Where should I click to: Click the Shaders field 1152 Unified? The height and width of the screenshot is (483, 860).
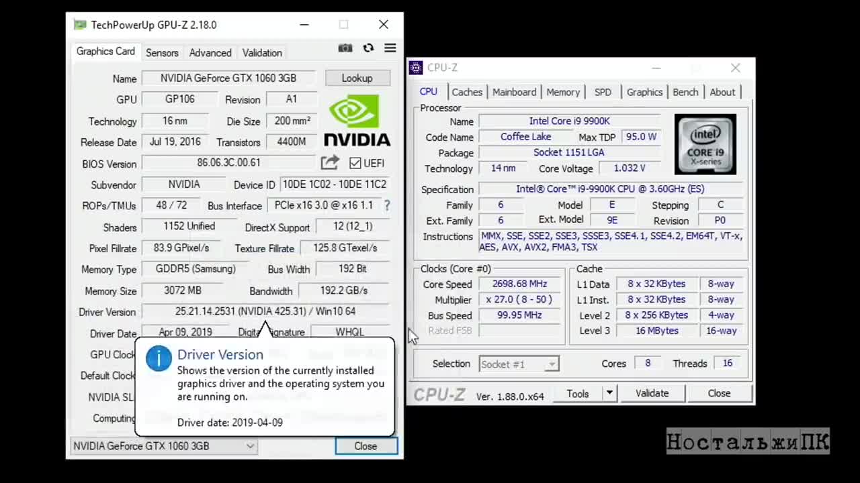(x=189, y=227)
